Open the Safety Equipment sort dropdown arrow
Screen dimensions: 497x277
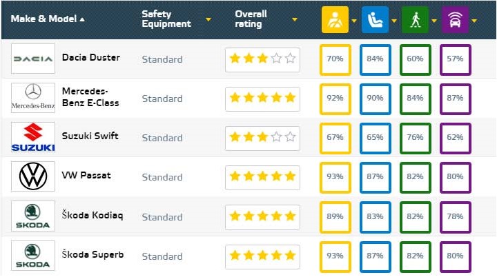point(208,19)
